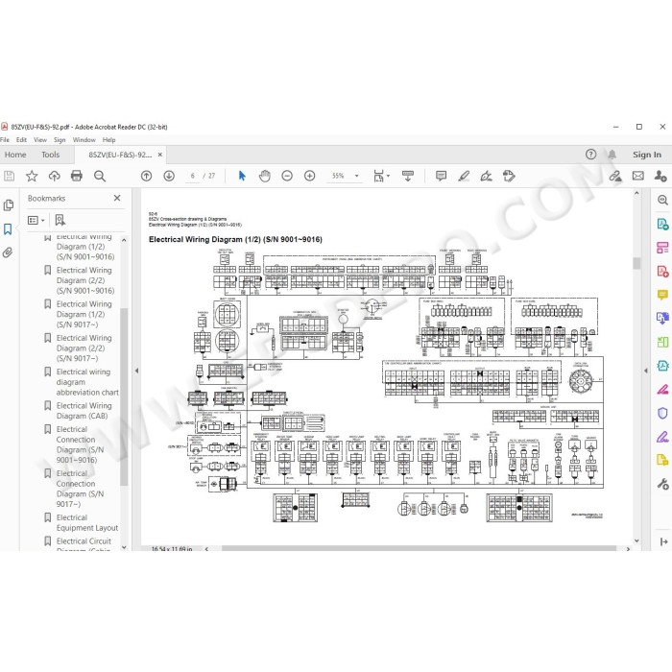
Task: Go to previous page arrow
Action: tap(147, 176)
